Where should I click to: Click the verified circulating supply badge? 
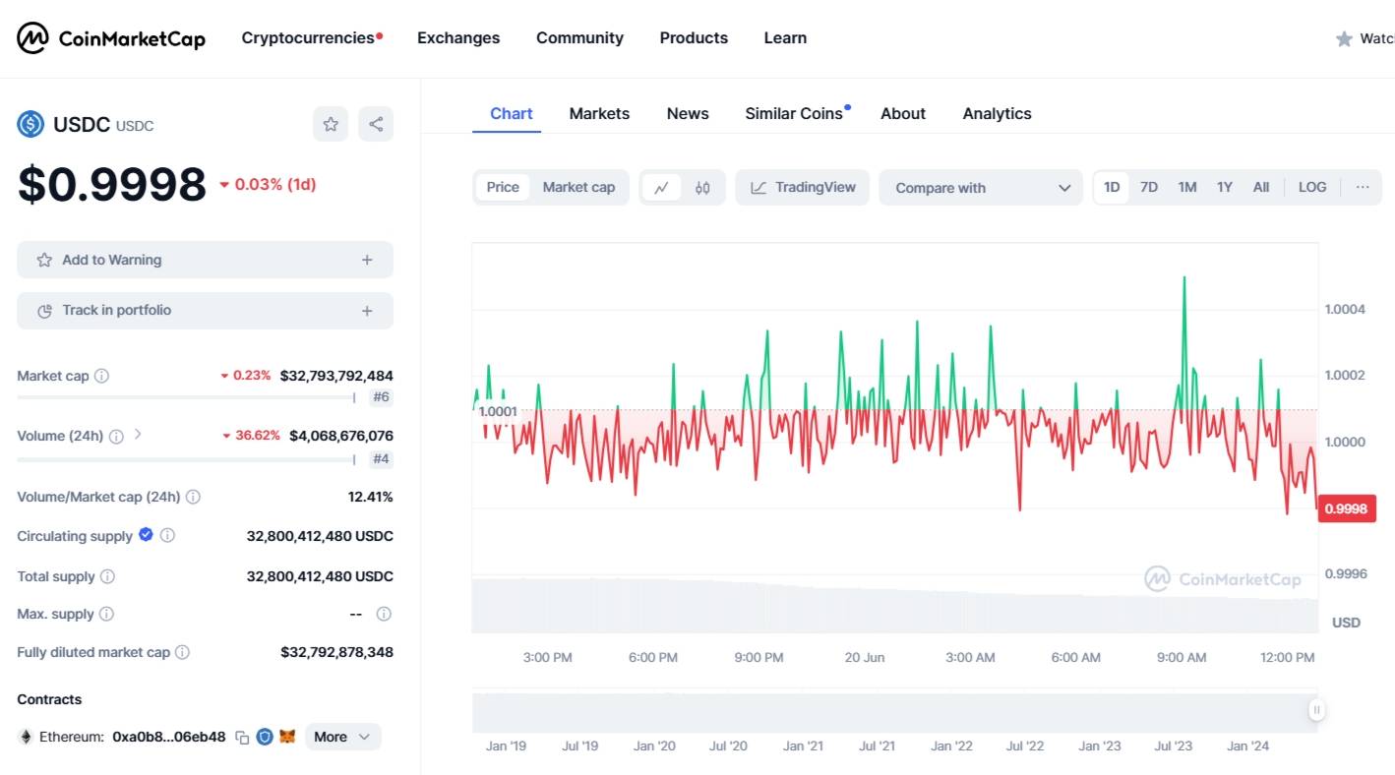(146, 534)
